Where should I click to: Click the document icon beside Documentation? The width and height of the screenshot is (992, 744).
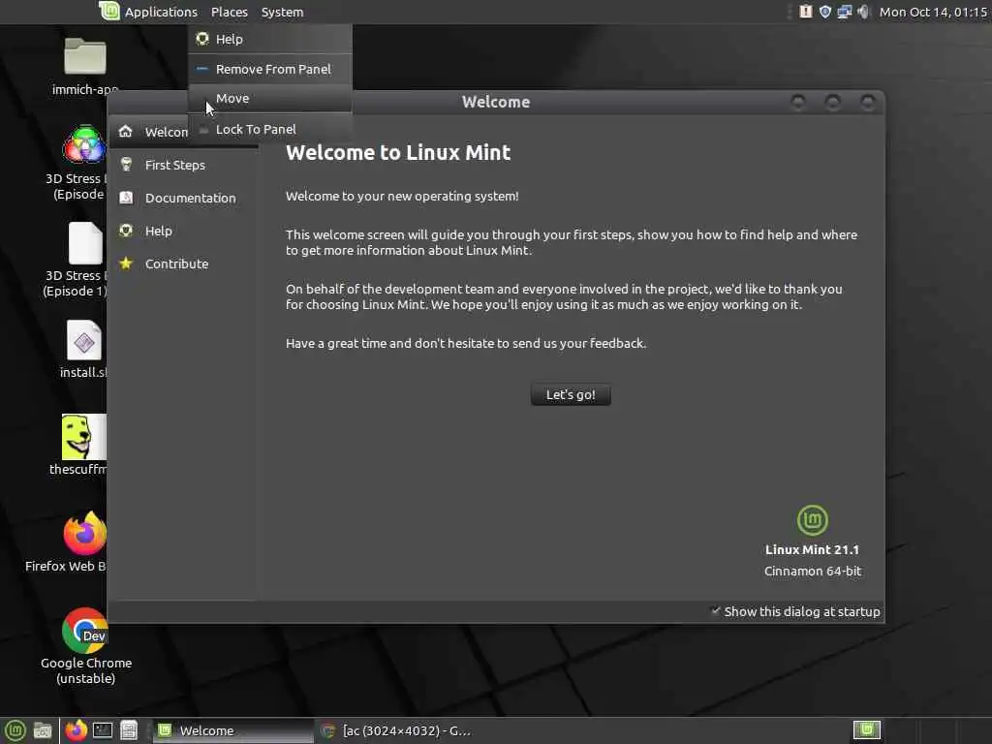tap(126, 198)
